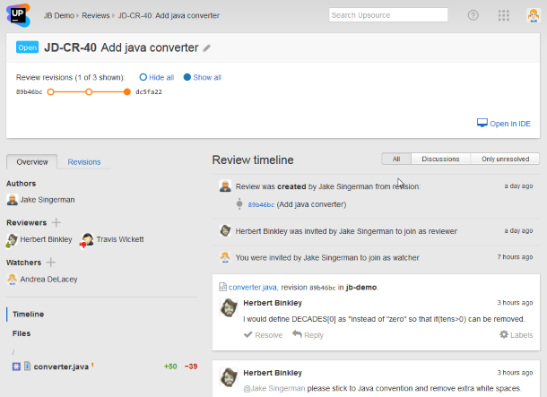The image size is (547, 397).
Task: Click the -39 removed lines count
Action: [191, 367]
